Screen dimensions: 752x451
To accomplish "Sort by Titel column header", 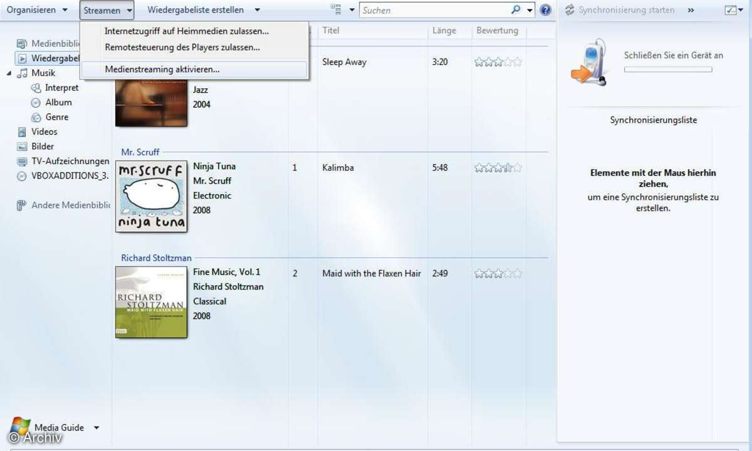I will 331,31.
